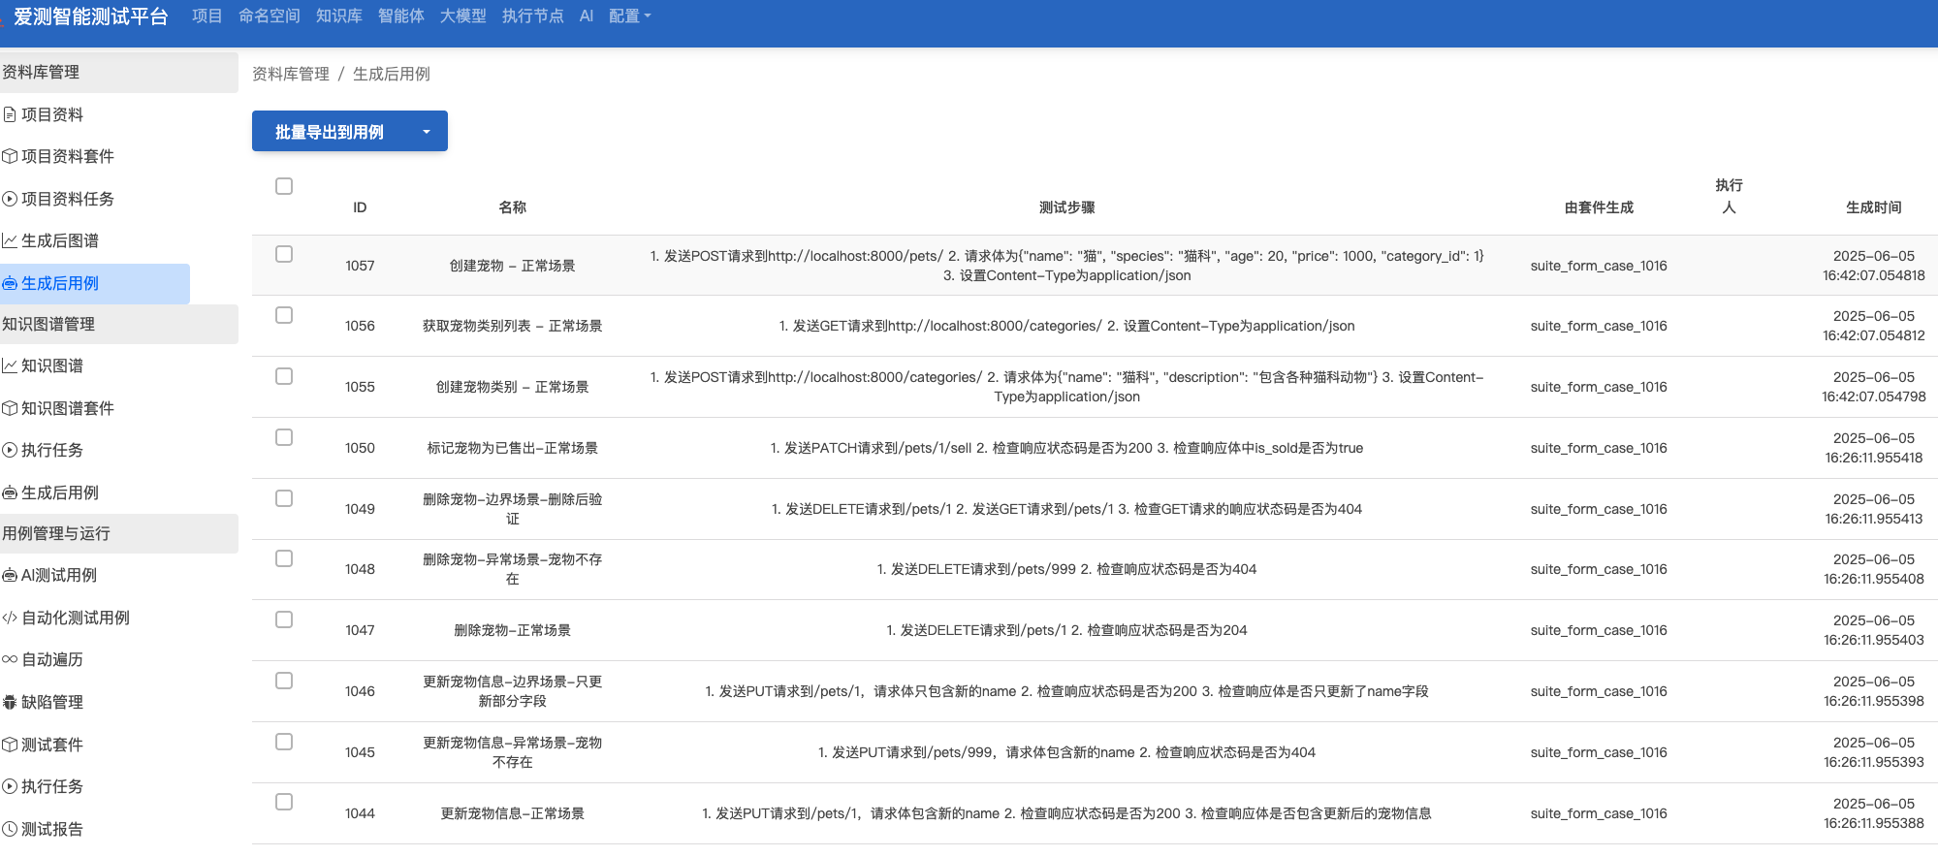This screenshot has width=1938, height=857.
Task: Click the test steps of row 1047
Action: tap(1067, 630)
